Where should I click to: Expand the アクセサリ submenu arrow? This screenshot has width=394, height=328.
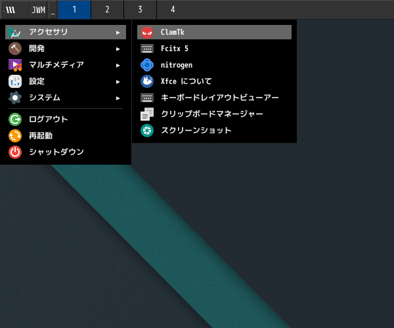118,32
